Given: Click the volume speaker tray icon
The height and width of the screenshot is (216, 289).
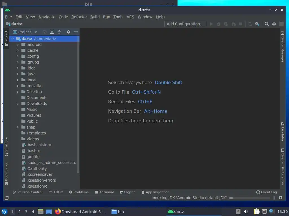Looking at the screenshot, I should 246,211.
